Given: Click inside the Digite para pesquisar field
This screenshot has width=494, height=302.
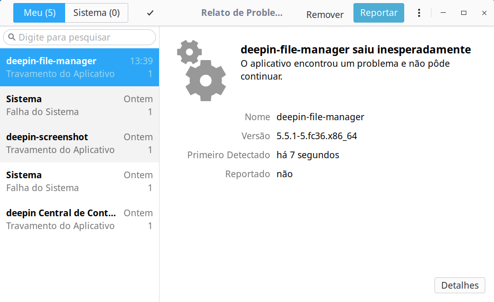Looking at the screenshot, I should coord(80,37).
